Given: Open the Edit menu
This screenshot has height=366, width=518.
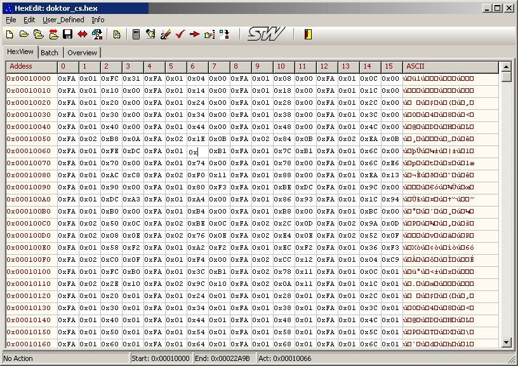Looking at the screenshot, I should point(29,20).
